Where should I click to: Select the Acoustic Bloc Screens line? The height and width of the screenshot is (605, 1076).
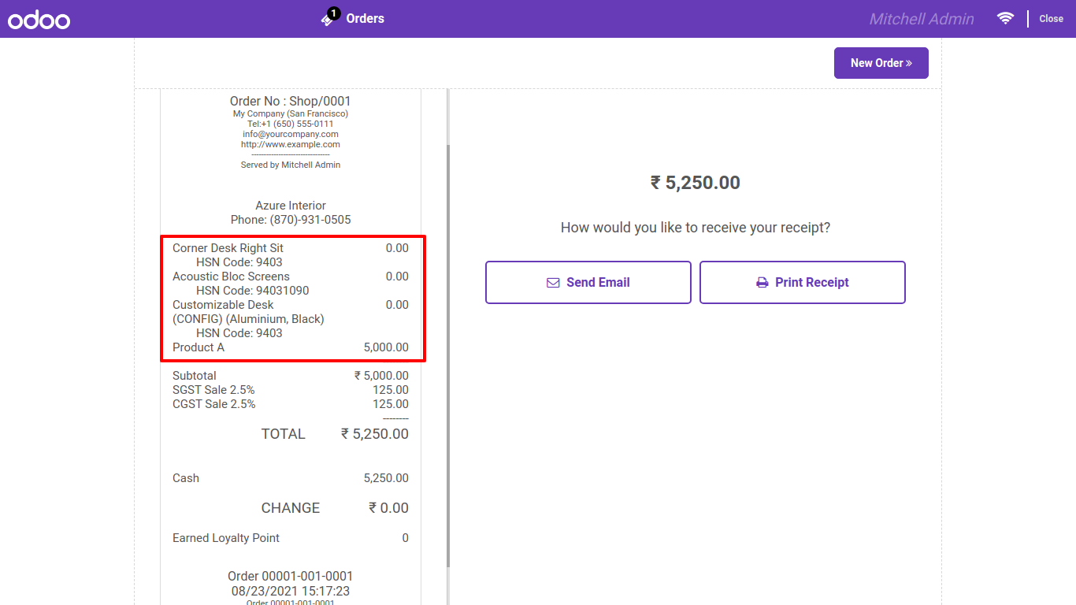[x=291, y=277]
